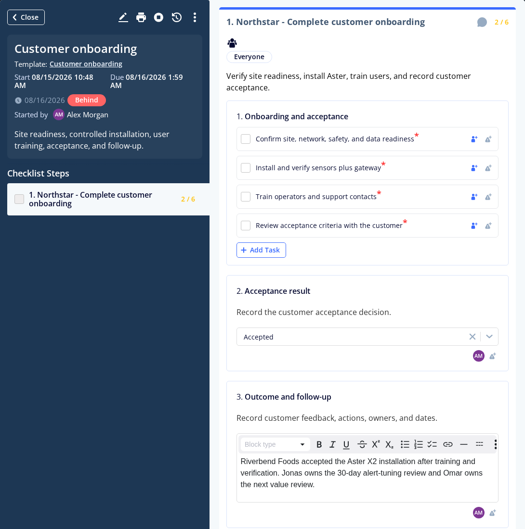Add notification for Train operators task

[x=488, y=197]
